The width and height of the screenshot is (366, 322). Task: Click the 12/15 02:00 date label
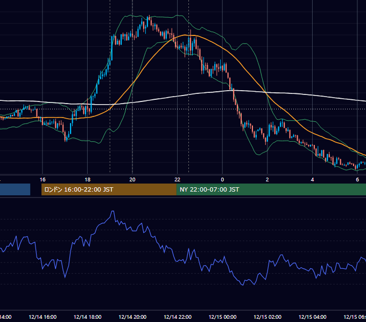(268, 317)
